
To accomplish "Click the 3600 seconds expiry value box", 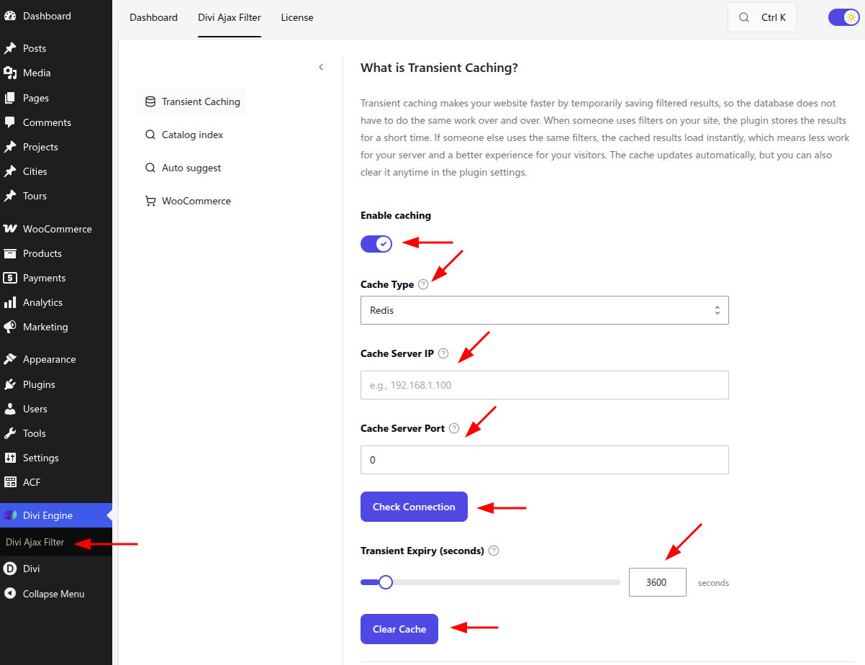I will [658, 582].
